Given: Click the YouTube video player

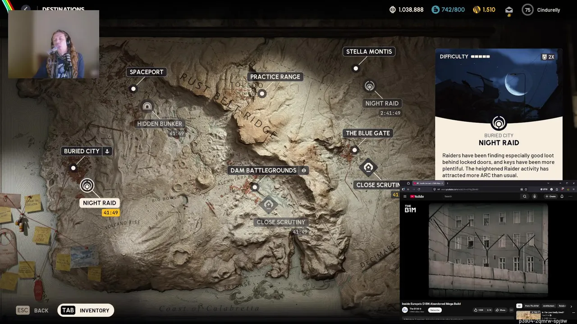Looking at the screenshot, I should tap(488, 250).
